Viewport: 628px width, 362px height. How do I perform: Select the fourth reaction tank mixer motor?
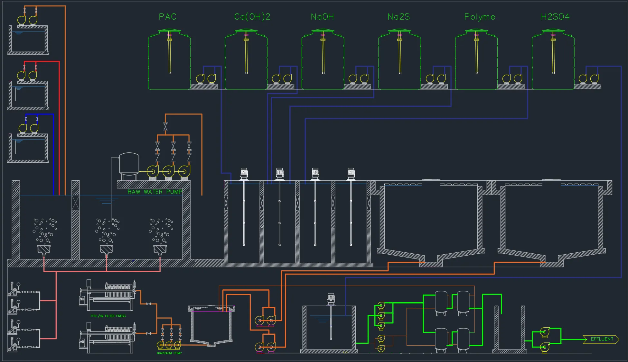pos(351,174)
